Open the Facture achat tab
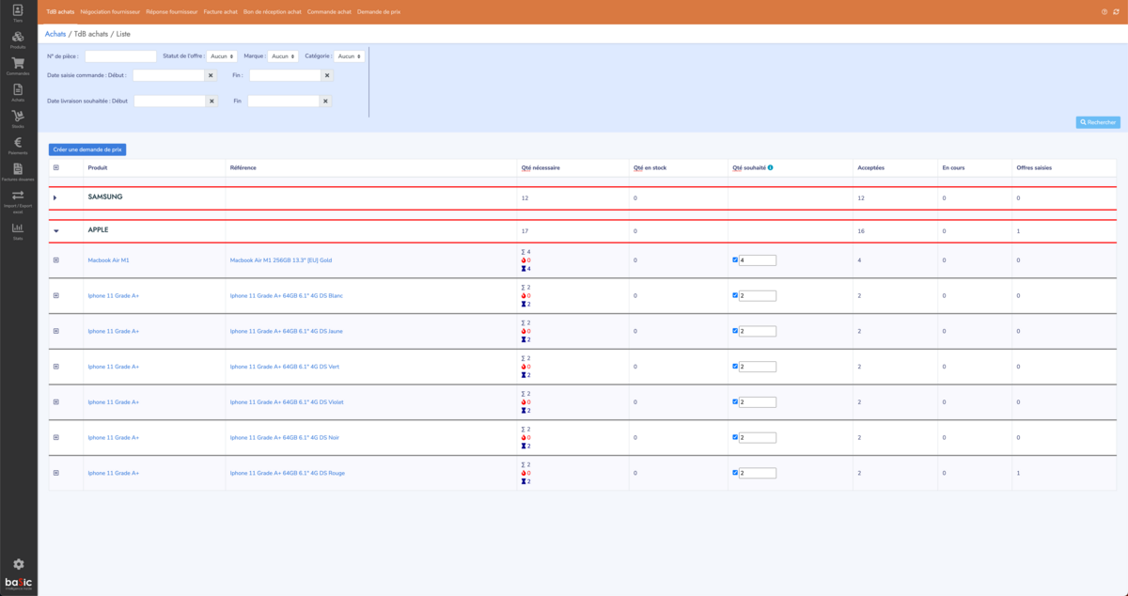This screenshot has height=596, width=1128. [x=219, y=12]
